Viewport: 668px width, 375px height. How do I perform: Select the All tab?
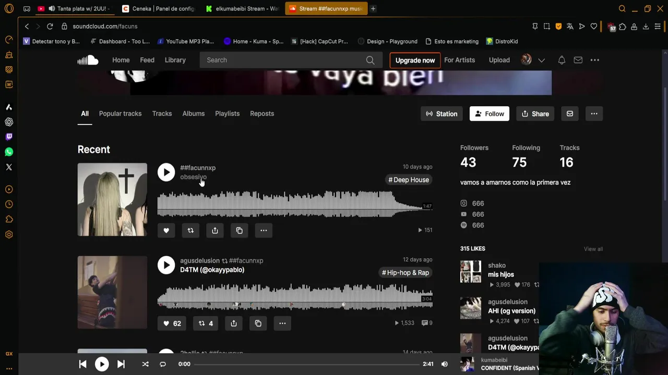click(x=85, y=114)
